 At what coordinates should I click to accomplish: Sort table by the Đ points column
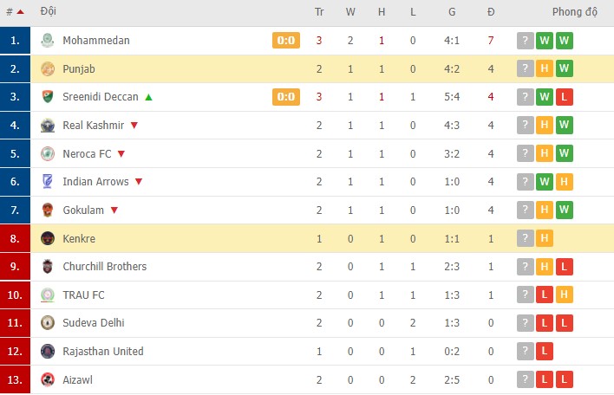(491, 13)
